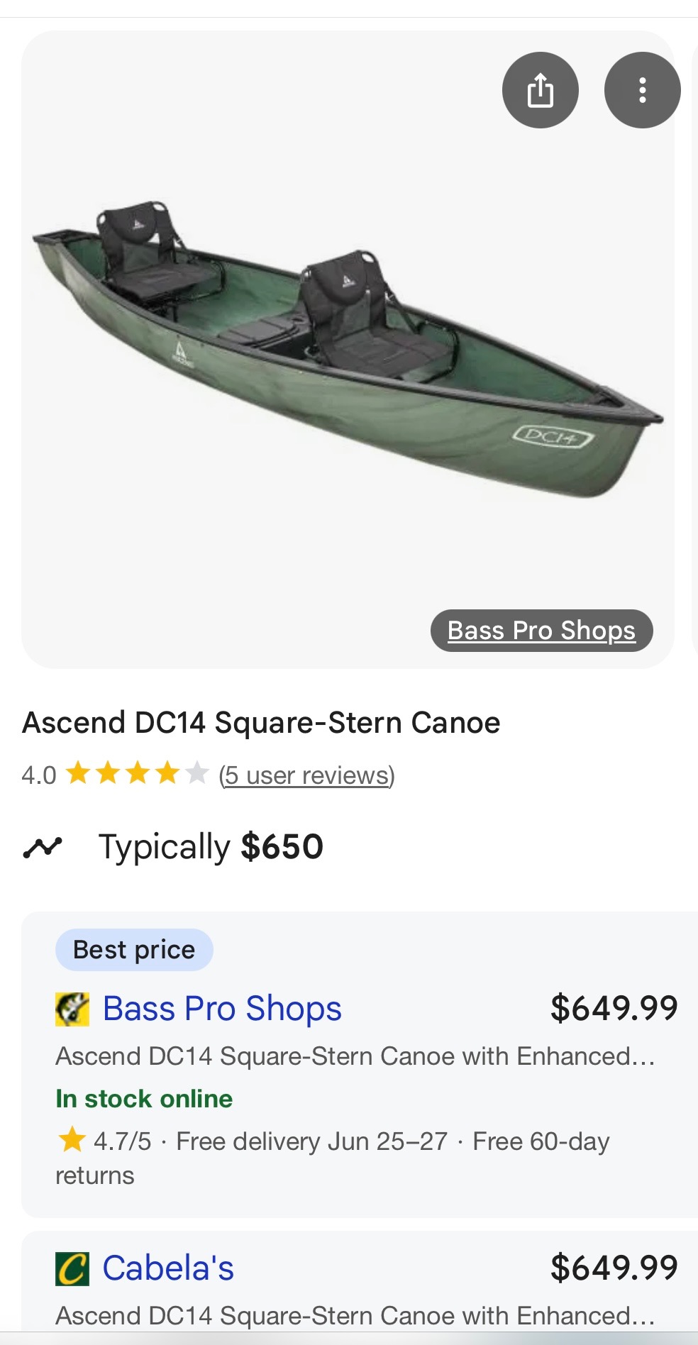The width and height of the screenshot is (698, 1345).
Task: Tap the share icon on product image
Action: [540, 90]
